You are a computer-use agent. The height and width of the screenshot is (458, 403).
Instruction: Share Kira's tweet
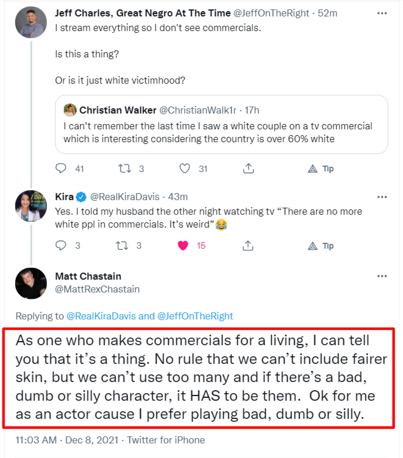coord(248,246)
